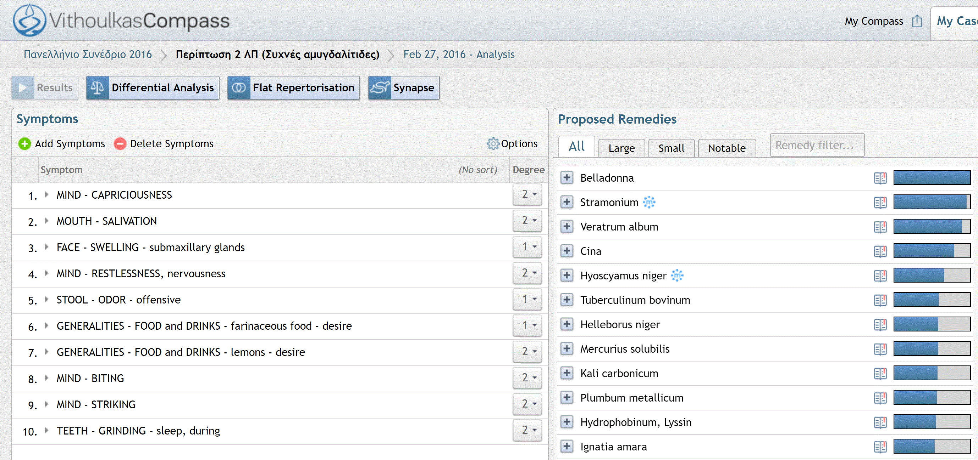
Task: Click the Differential Analysis button
Action: coord(153,88)
